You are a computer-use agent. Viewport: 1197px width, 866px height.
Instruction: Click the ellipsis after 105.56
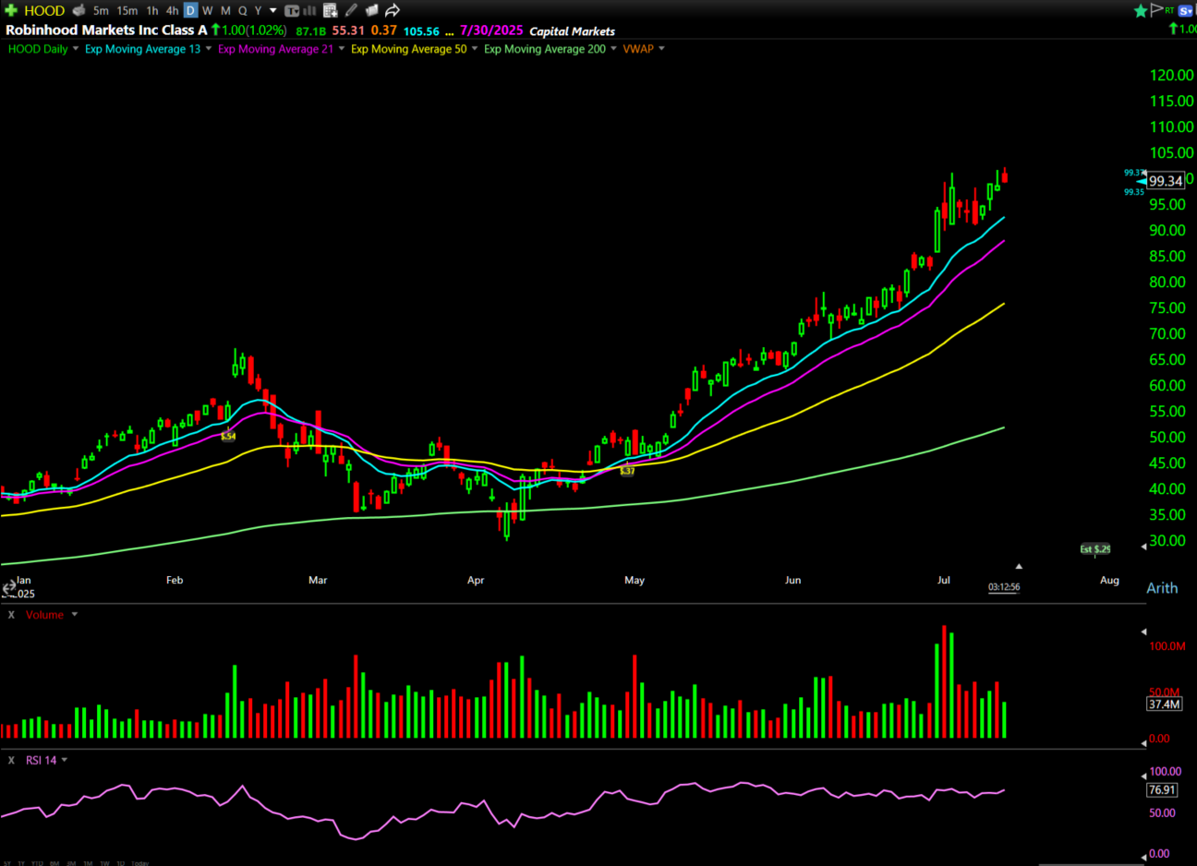(x=450, y=32)
